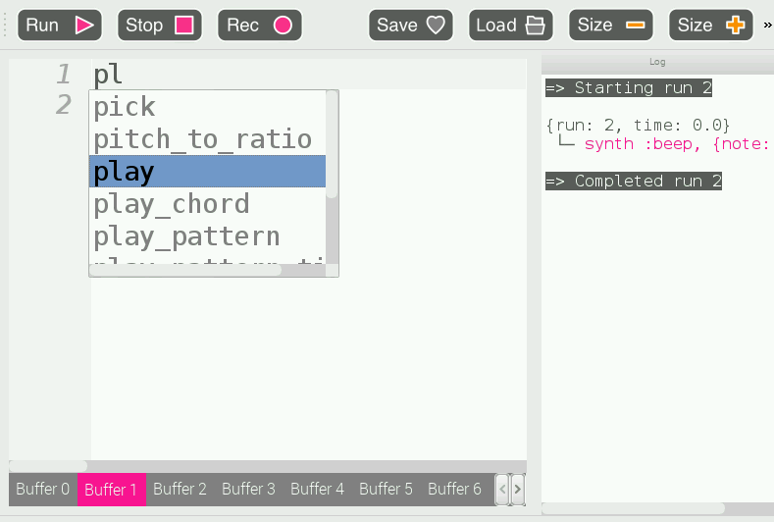Decrease text size with the minus icon
The height and width of the screenshot is (522, 774).
[x=636, y=26]
